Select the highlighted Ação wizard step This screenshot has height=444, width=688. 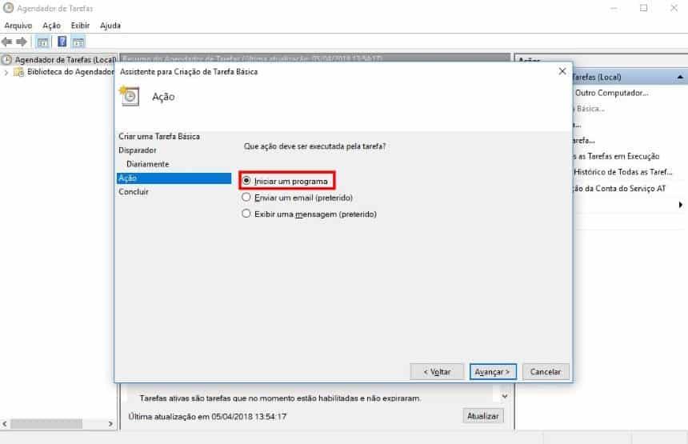point(174,178)
